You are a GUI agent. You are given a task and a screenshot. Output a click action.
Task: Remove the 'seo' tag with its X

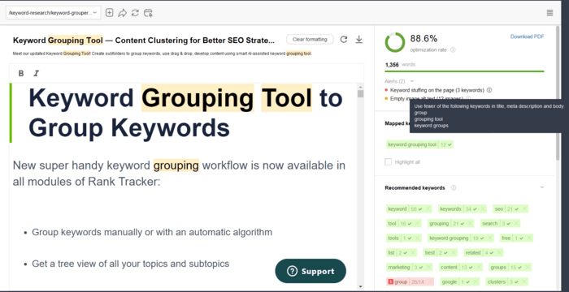524,209
